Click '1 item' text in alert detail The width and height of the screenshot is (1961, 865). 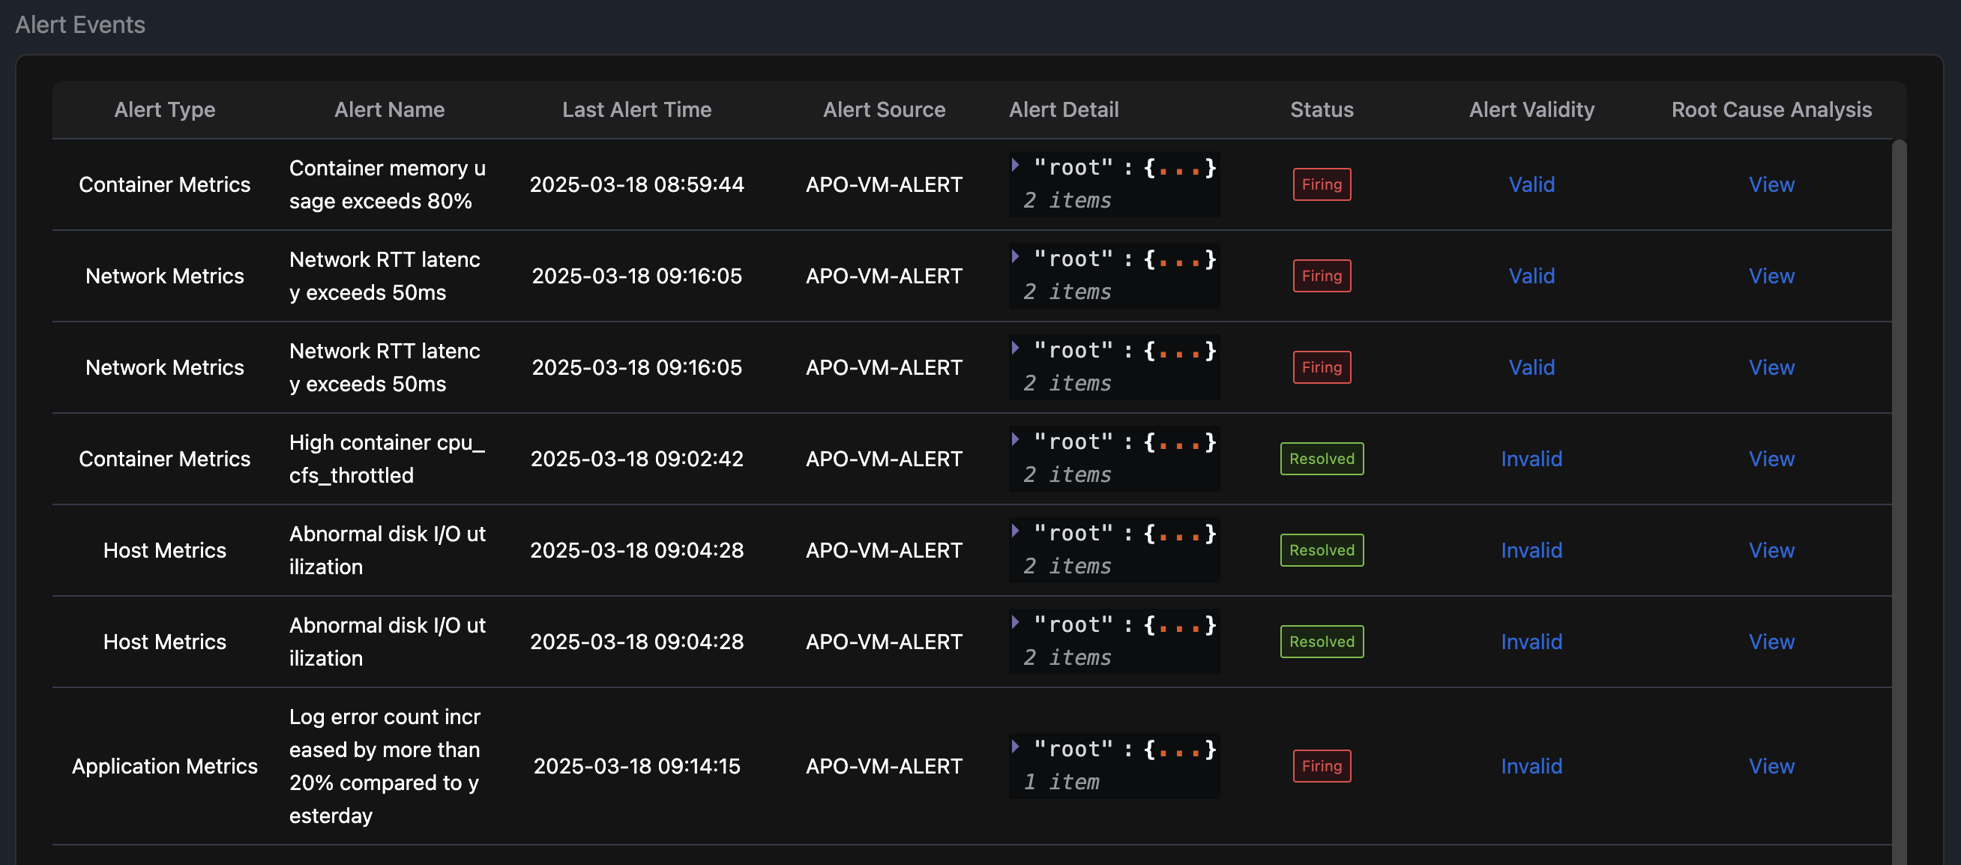(1062, 782)
